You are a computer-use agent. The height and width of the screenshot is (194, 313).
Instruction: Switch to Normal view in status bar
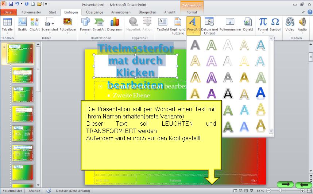pyautogui.click(x=235, y=191)
